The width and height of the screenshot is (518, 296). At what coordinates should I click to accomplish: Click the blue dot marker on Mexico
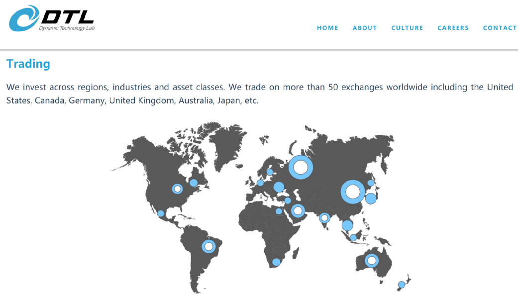[x=161, y=213]
